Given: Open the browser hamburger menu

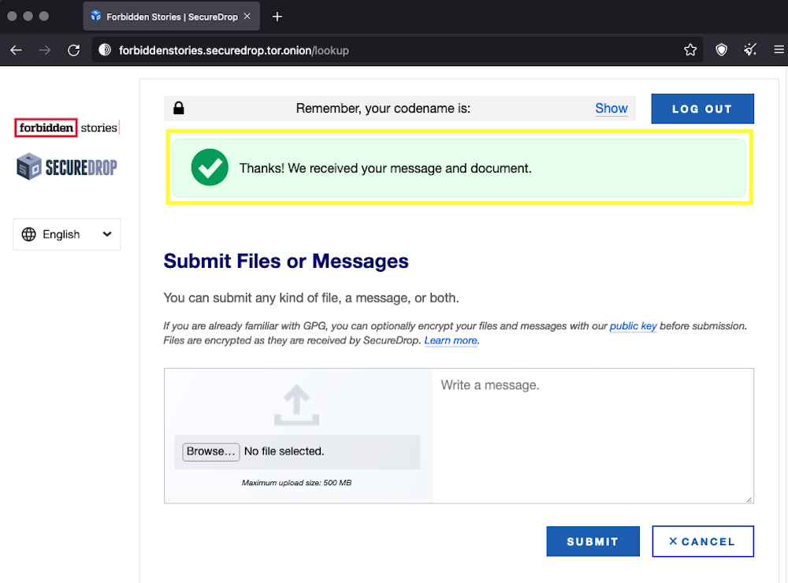Looking at the screenshot, I should point(778,50).
